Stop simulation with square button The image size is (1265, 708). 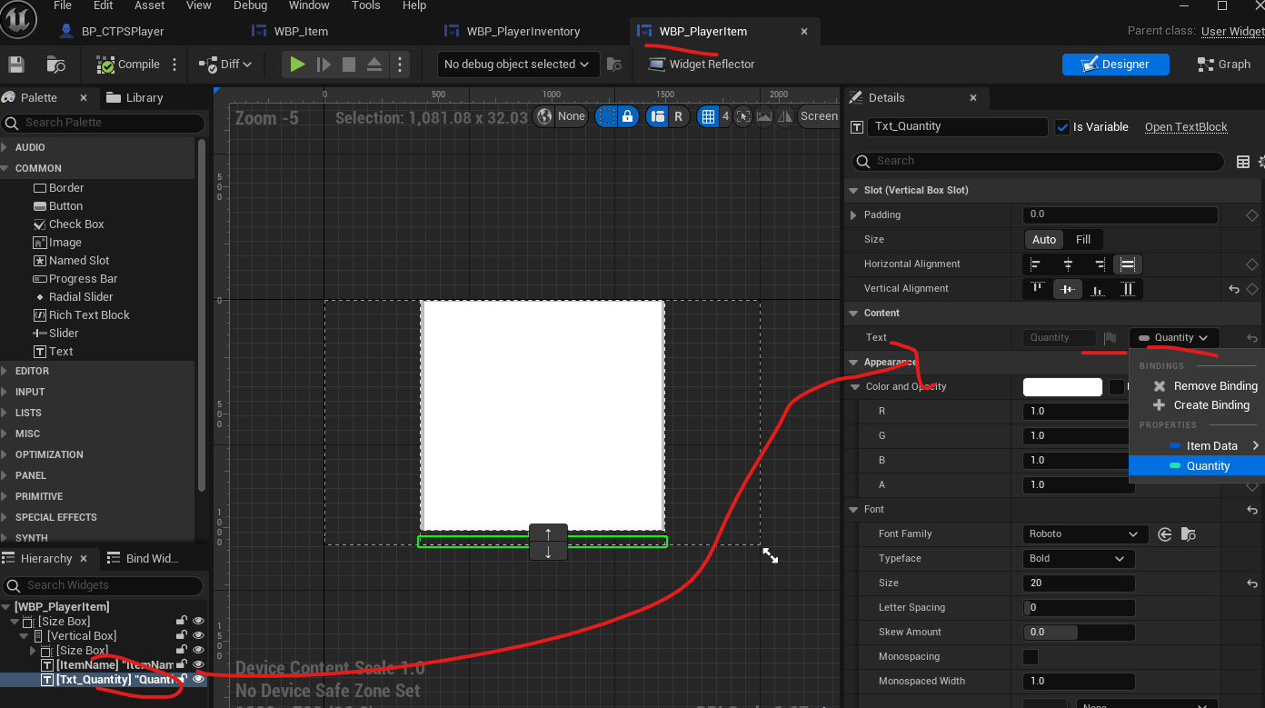(x=349, y=65)
